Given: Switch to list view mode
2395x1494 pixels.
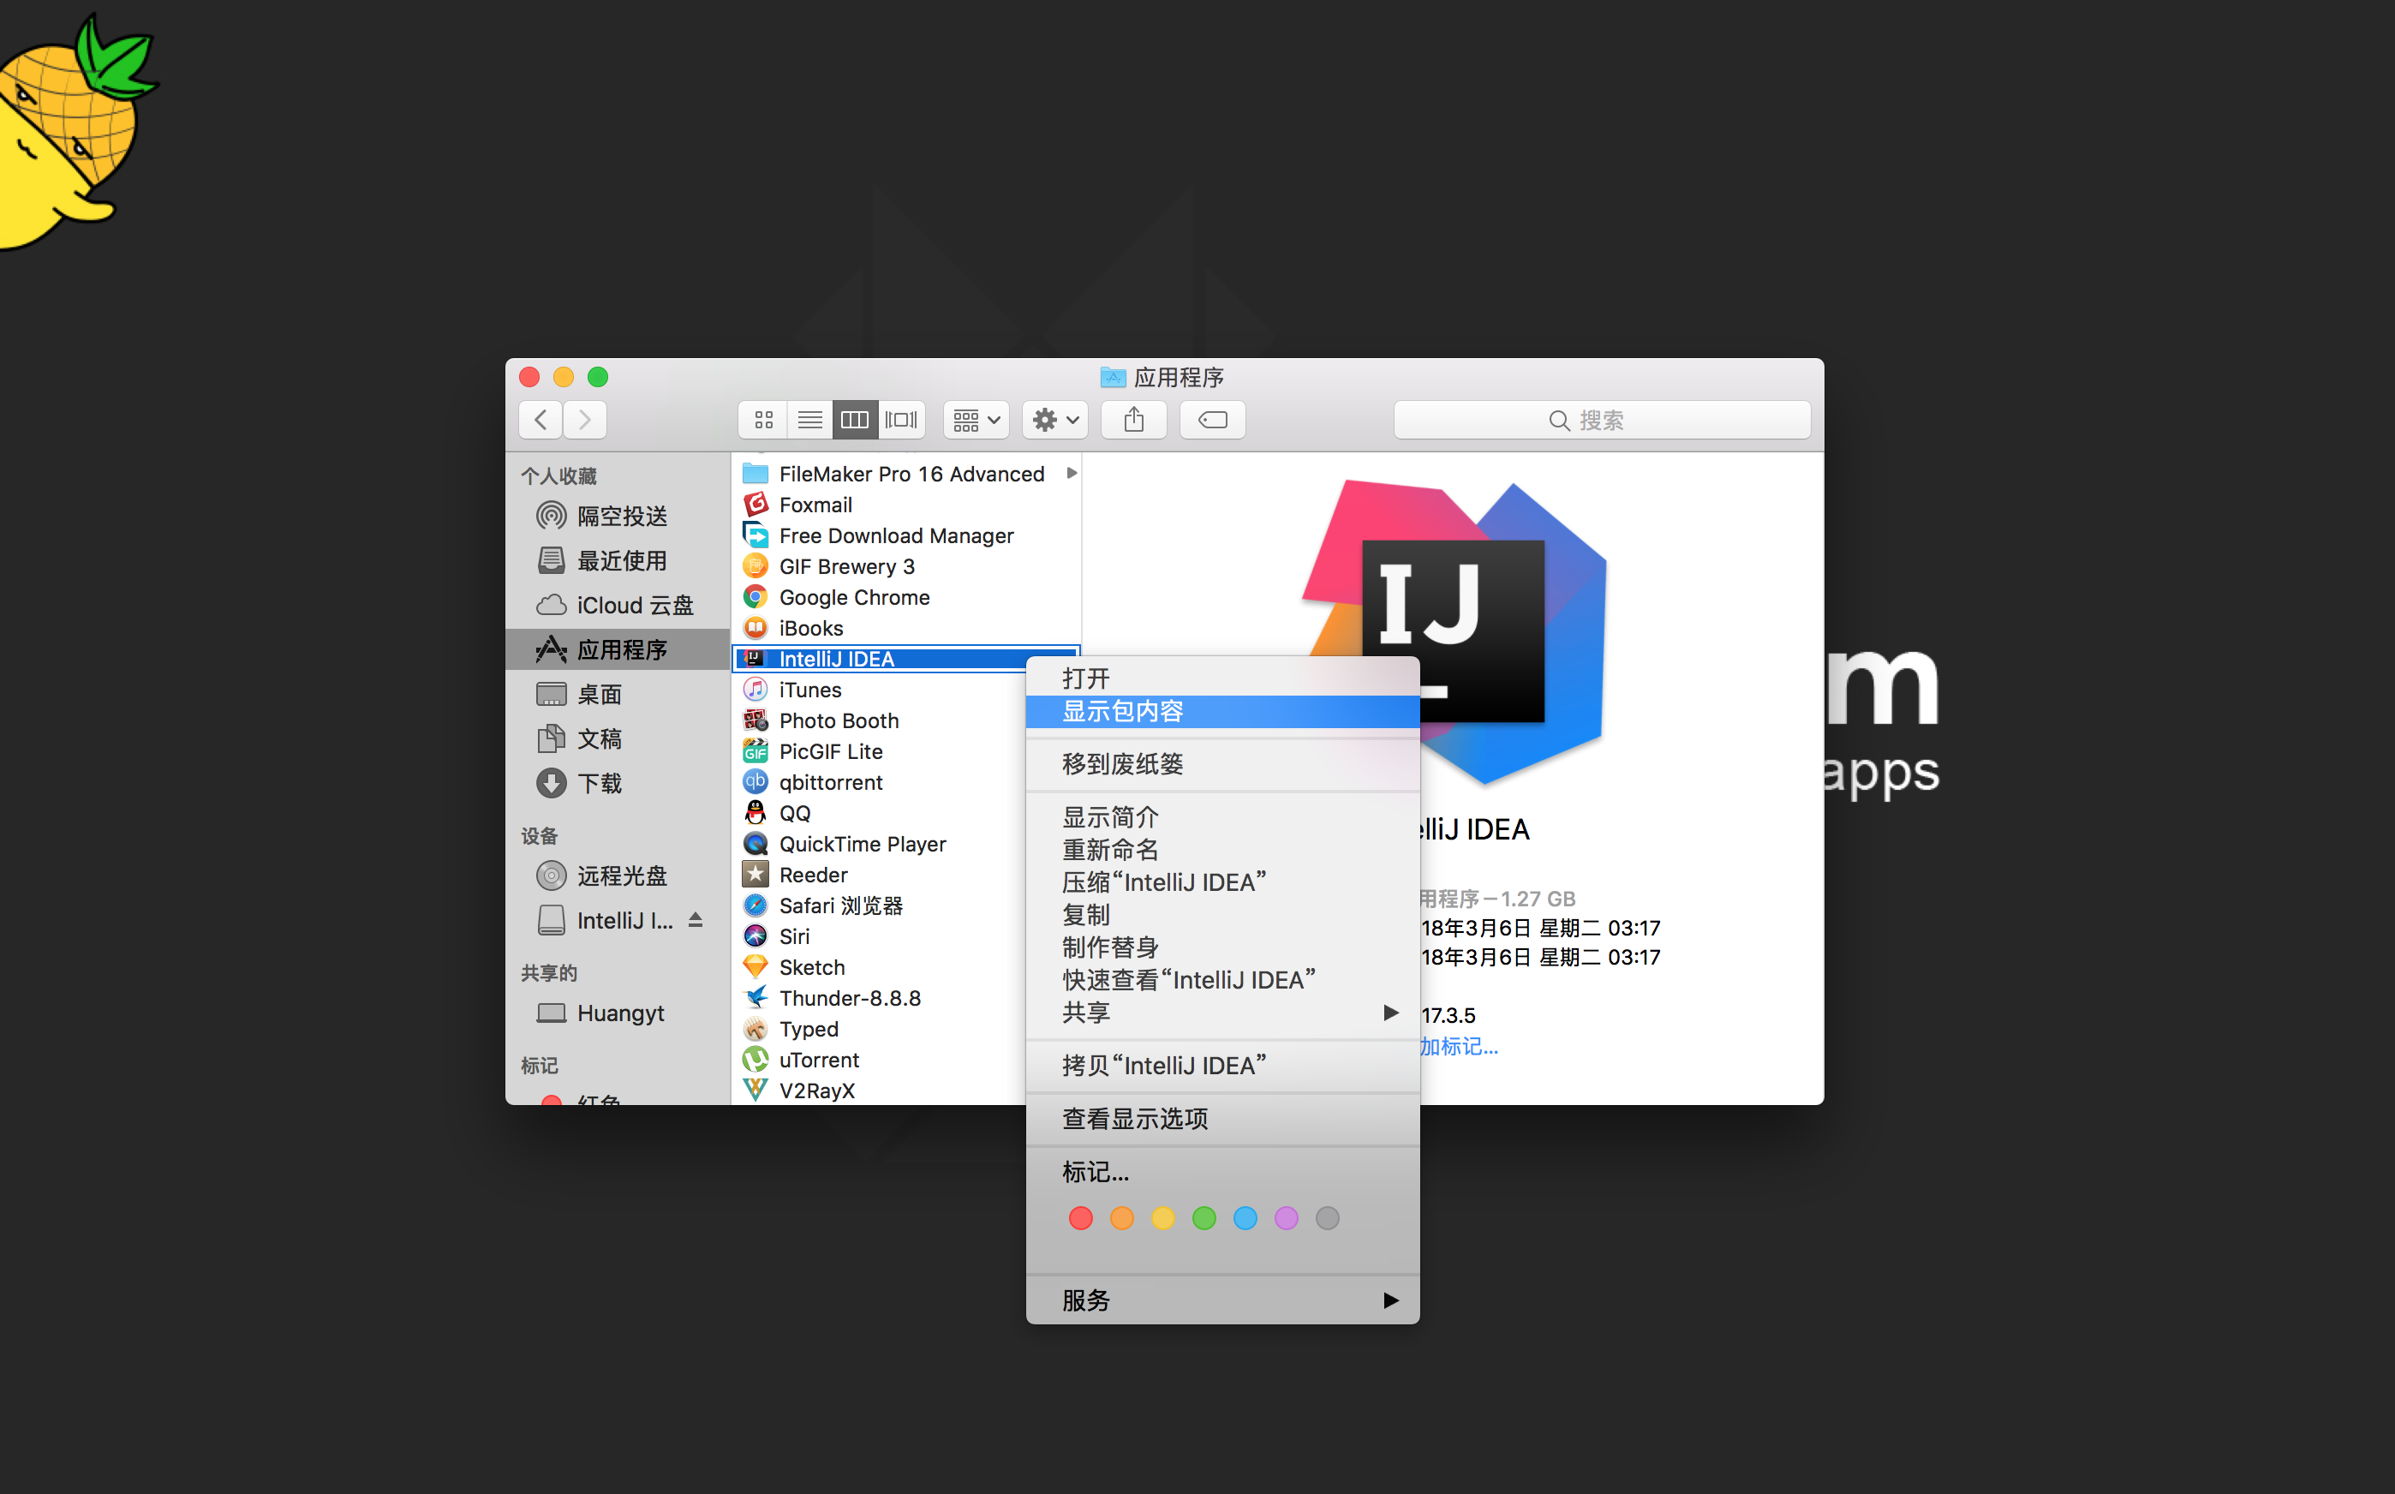Looking at the screenshot, I should [810, 420].
